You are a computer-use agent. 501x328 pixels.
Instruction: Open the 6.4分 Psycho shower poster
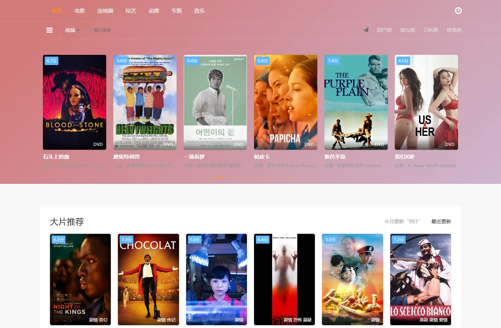point(284,279)
